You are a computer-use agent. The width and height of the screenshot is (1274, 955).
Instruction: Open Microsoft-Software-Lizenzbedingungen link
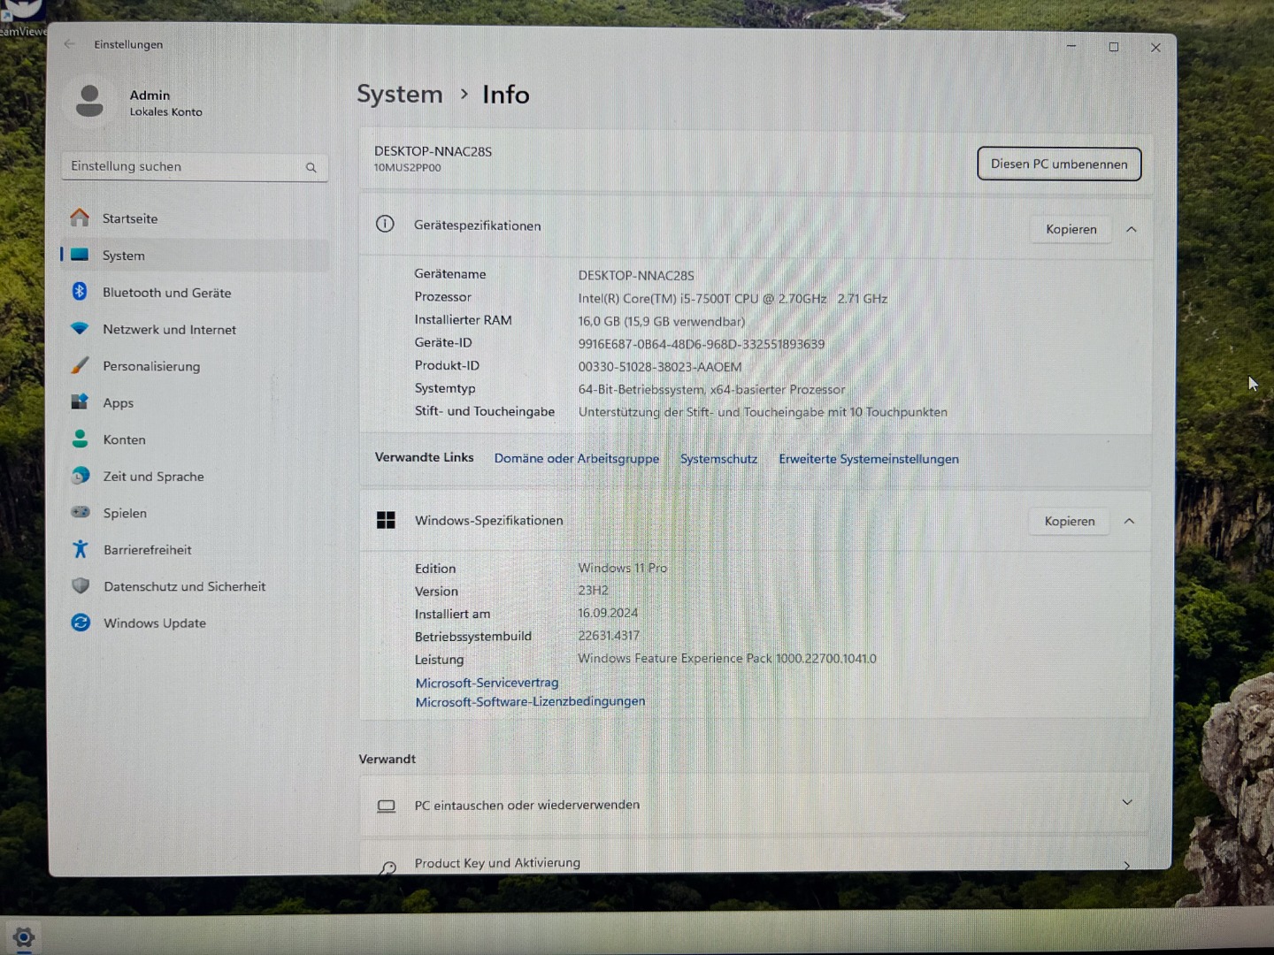530,701
